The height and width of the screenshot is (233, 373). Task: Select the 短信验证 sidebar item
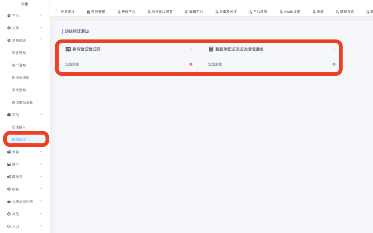pos(19,139)
